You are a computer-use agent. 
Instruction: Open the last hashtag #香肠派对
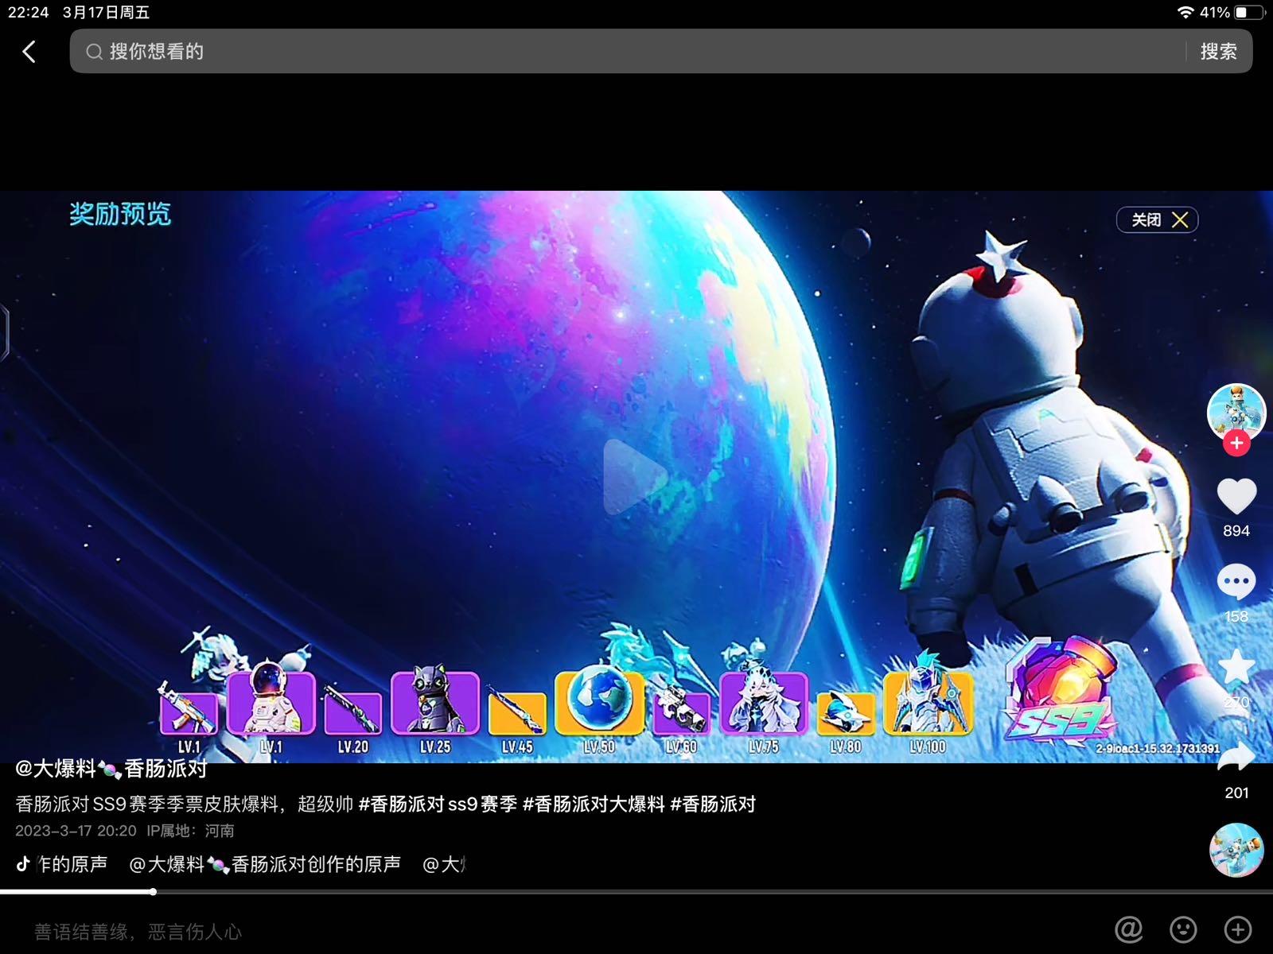tap(713, 804)
